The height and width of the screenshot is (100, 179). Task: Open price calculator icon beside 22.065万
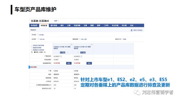[x=61, y=56]
